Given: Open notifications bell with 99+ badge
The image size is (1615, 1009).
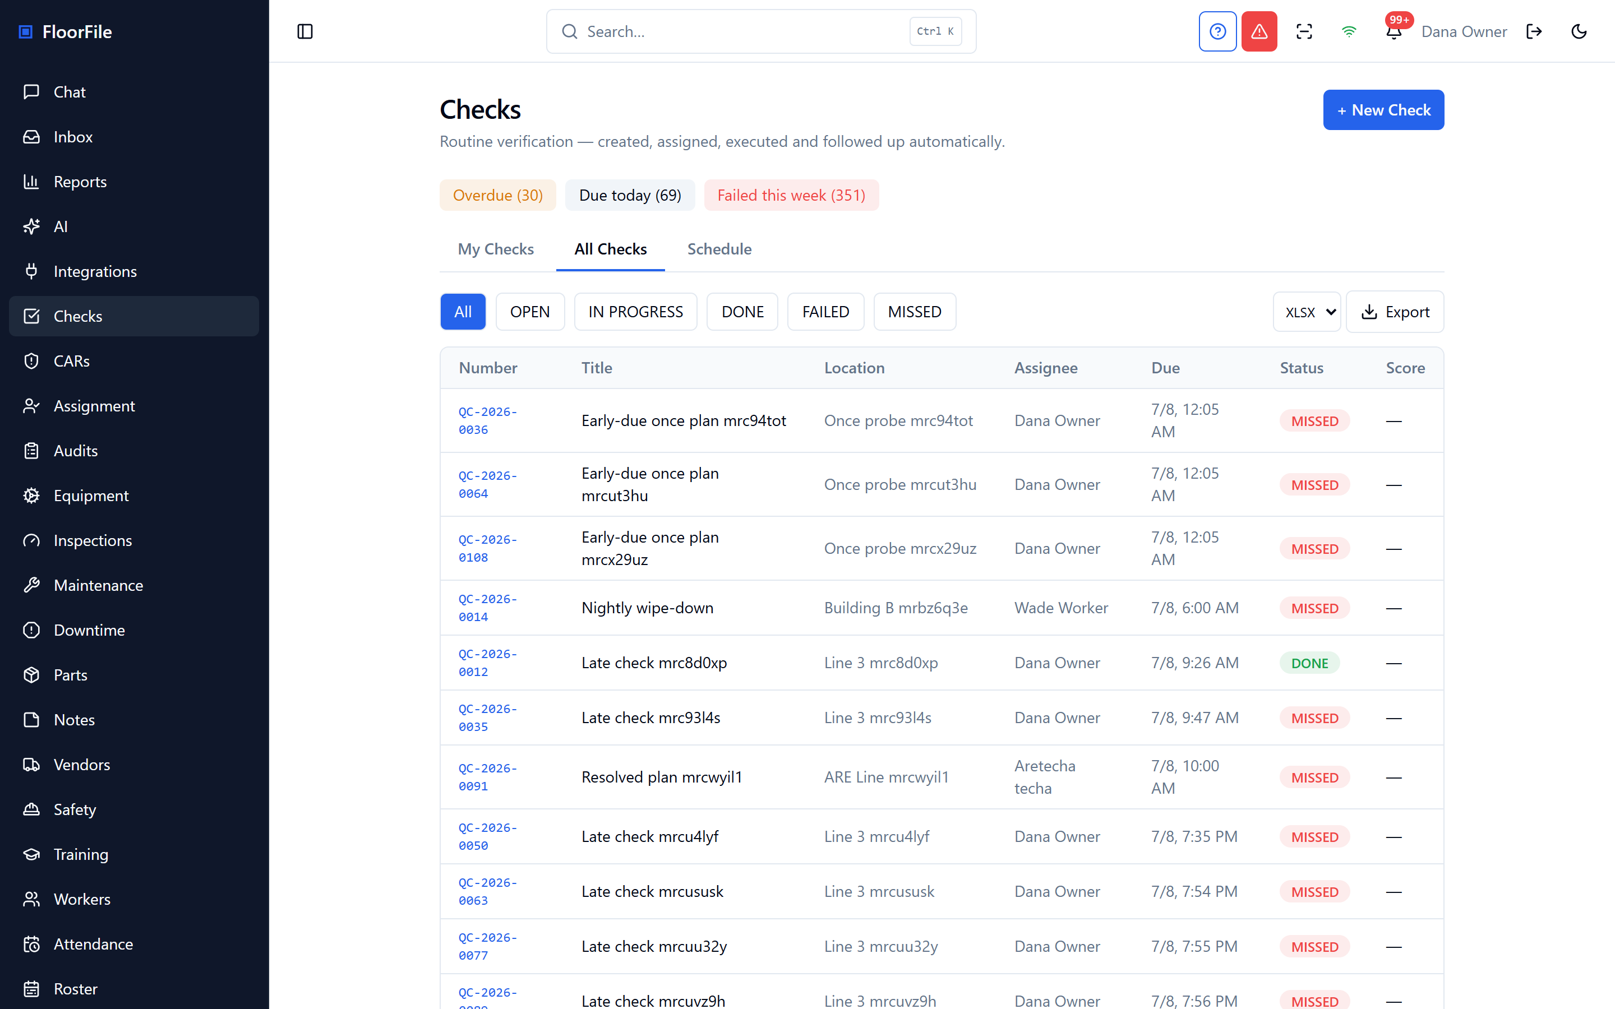Looking at the screenshot, I should point(1394,31).
